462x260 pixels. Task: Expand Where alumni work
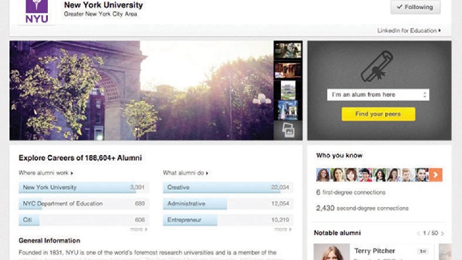click(45, 173)
